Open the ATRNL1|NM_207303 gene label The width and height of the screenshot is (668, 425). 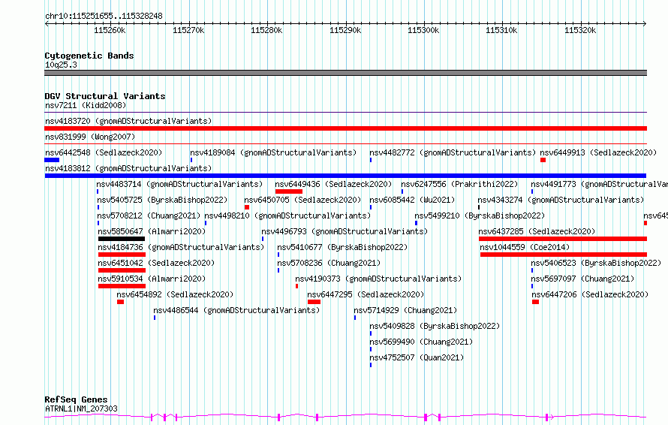81,408
